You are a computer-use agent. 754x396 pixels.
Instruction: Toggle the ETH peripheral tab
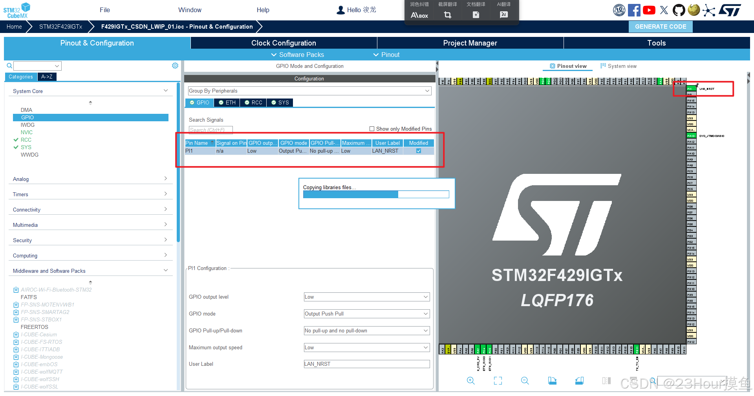227,102
